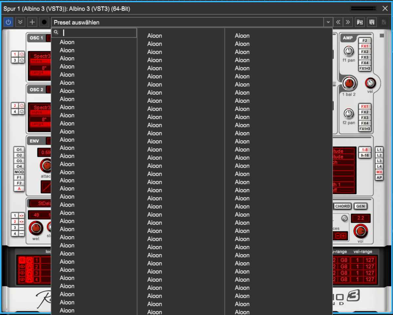Screen dimensions: 393x315
Task: Select layer number 3 in the layer list
Action: pos(37,273)
